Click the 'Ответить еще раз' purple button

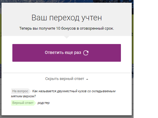(x=67, y=53)
